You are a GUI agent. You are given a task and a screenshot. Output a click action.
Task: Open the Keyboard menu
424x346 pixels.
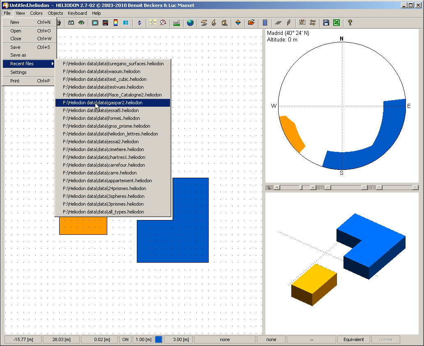(x=77, y=13)
